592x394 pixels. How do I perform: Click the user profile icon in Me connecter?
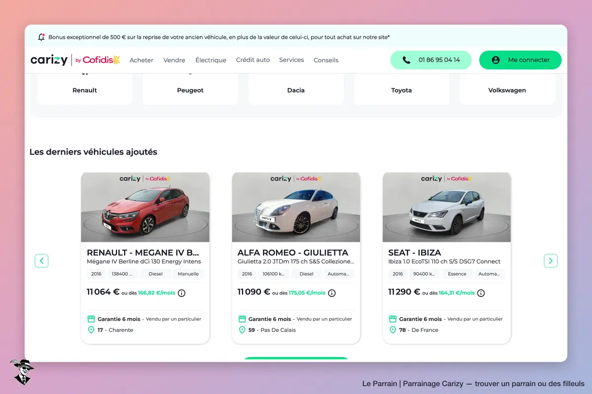[x=496, y=60]
